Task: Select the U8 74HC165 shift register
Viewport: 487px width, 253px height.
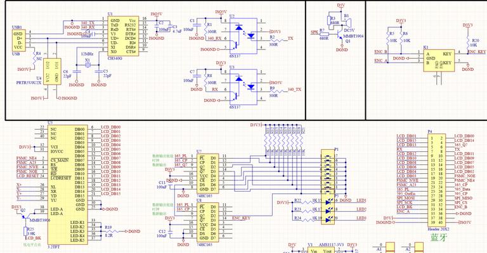Action: 207,223
